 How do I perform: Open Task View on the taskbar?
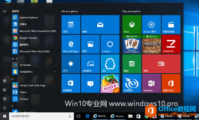78,116
